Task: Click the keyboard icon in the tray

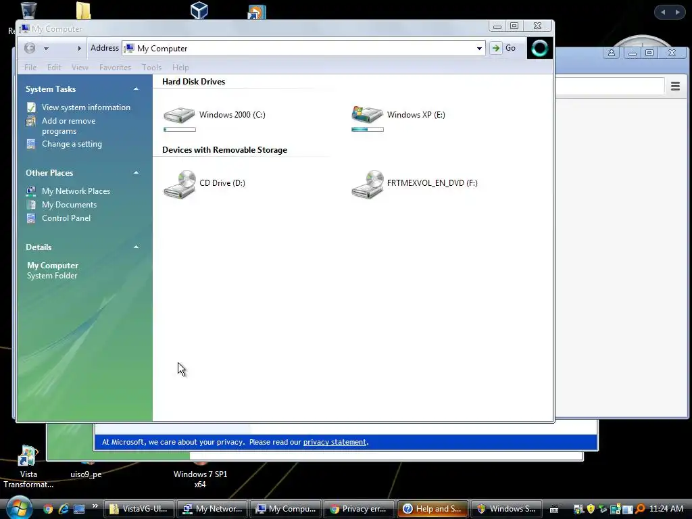Action: [554, 510]
